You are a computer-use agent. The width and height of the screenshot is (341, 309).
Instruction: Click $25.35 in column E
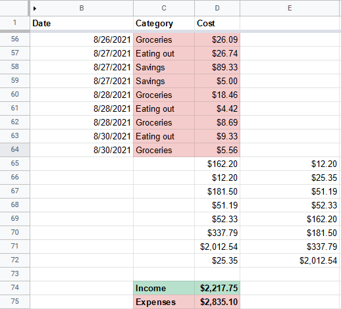tap(290, 178)
